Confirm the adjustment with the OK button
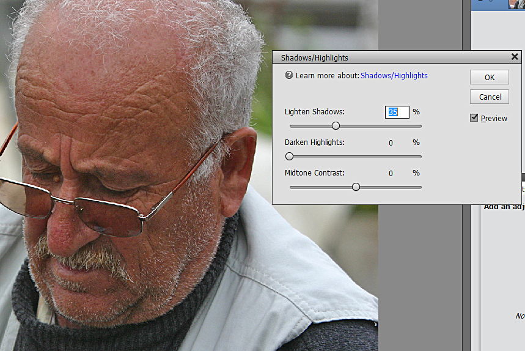The height and width of the screenshot is (351, 525). coord(489,78)
